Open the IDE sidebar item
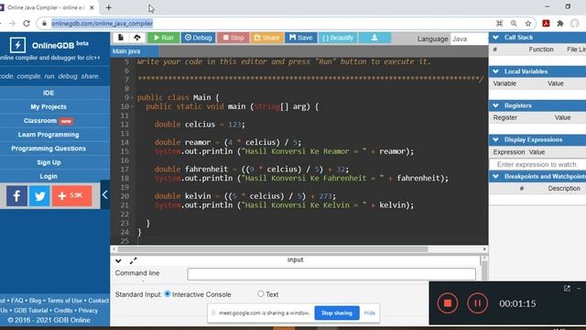 [x=49, y=93]
